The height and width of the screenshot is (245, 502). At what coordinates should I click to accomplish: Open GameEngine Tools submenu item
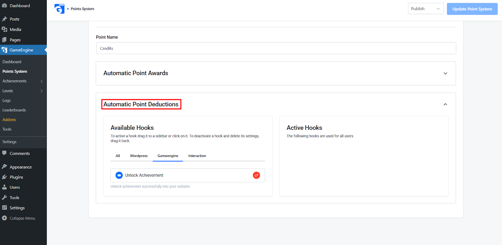click(7, 129)
